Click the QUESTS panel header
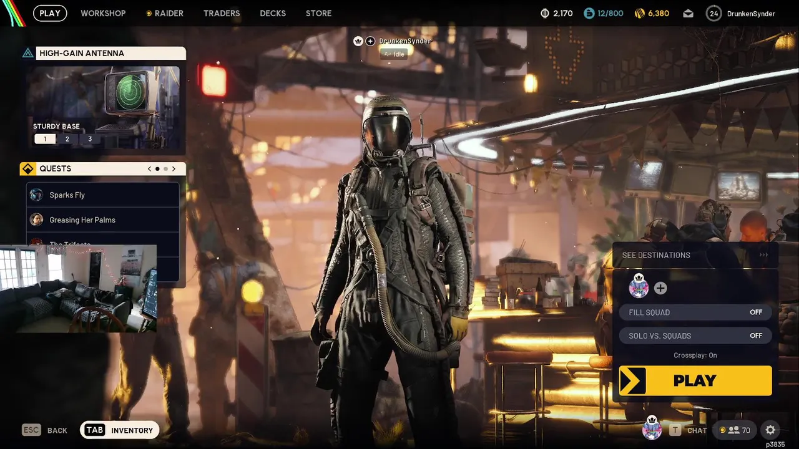Viewport: 799px width, 449px height. (103, 169)
